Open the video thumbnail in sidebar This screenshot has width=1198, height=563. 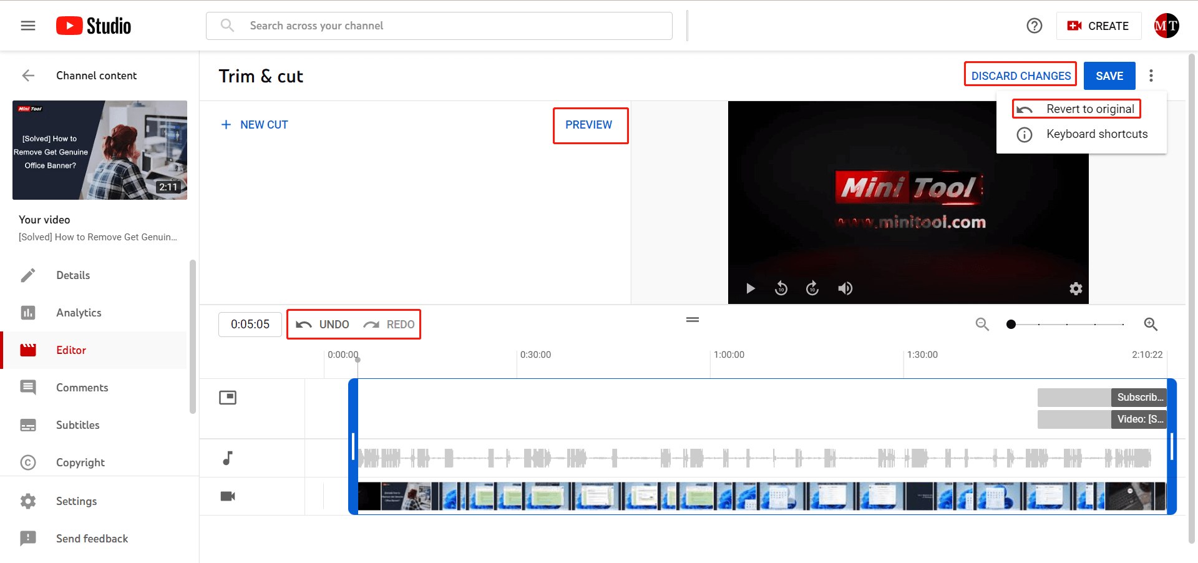point(100,150)
